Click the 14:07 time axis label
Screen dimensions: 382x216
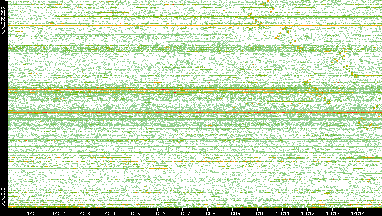pos(183,213)
